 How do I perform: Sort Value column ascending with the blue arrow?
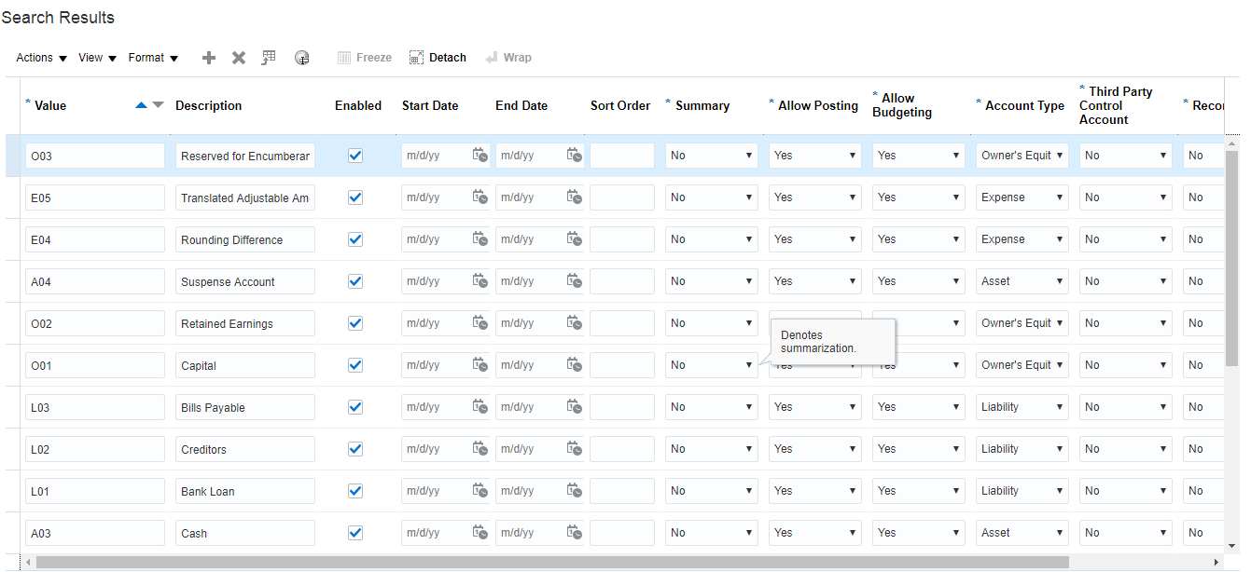tap(141, 105)
